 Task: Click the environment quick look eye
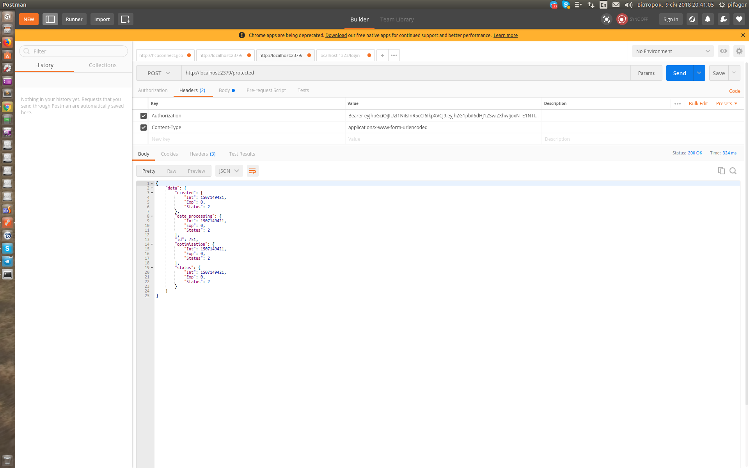(x=724, y=51)
